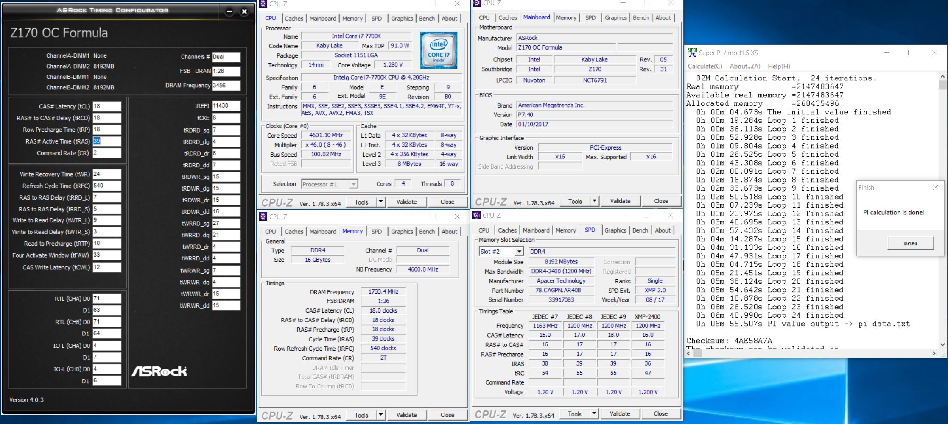Screen dimensions: 948x424
Task: Close the ASRock Timing Configurator window
Action: [244, 11]
